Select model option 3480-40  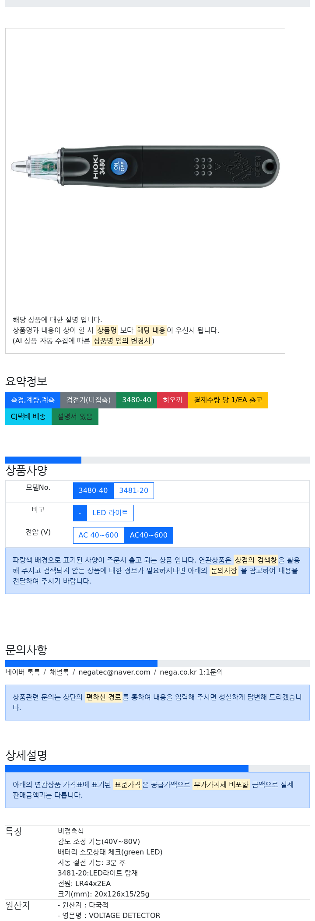[x=93, y=491]
